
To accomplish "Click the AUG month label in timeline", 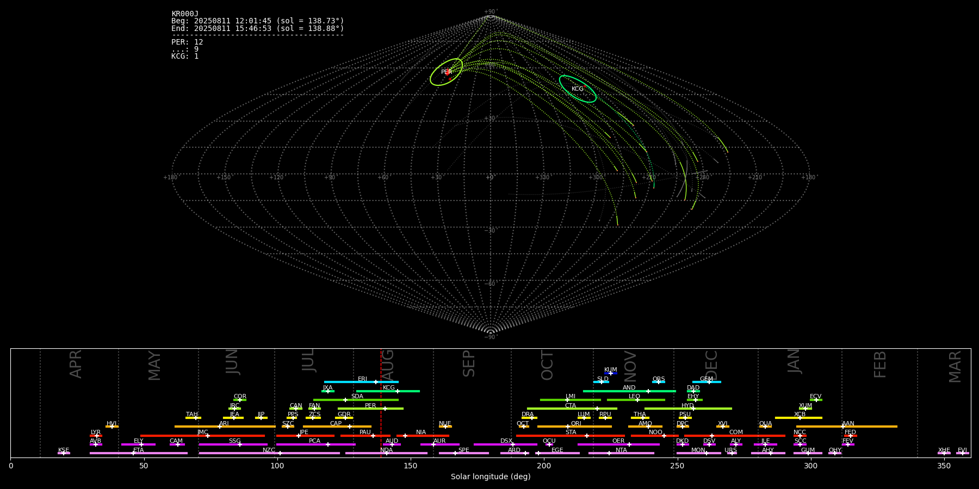I will coord(388,364).
